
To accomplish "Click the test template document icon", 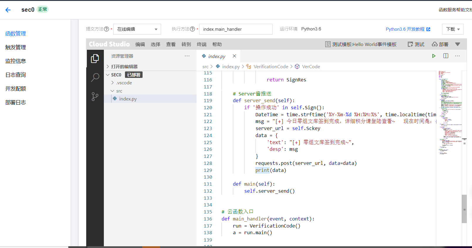I will coord(328,44).
